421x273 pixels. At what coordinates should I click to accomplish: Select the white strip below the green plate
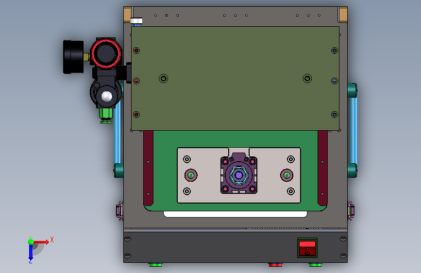click(235, 214)
